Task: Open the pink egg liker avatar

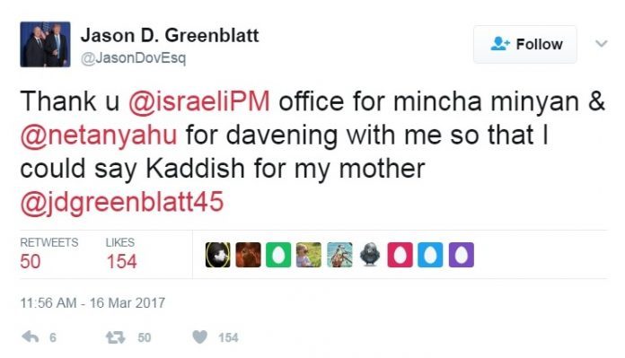Action: click(x=400, y=255)
